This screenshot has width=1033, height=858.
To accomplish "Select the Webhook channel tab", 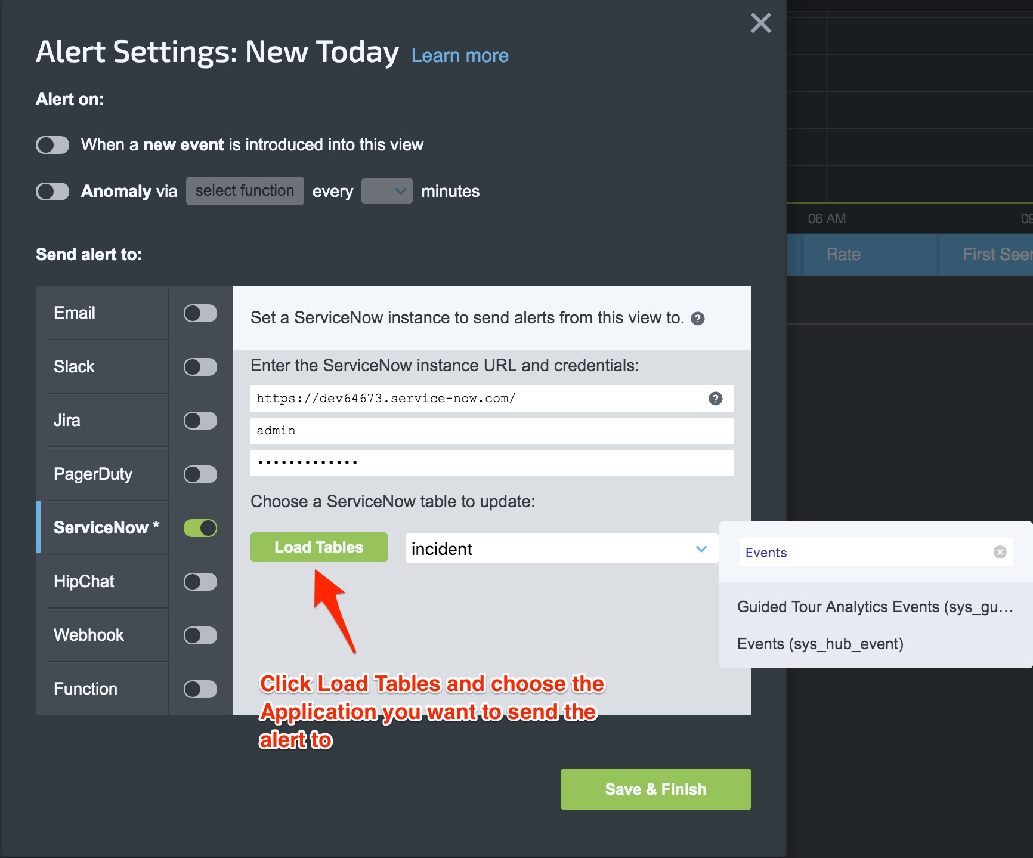I will point(102,635).
